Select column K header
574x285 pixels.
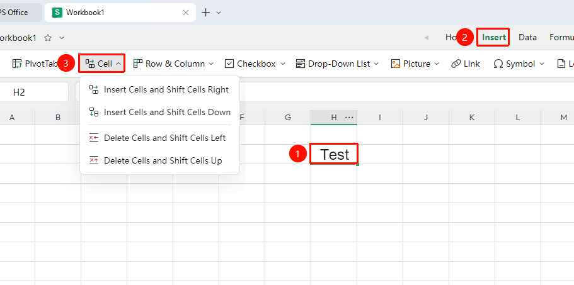[472, 117]
